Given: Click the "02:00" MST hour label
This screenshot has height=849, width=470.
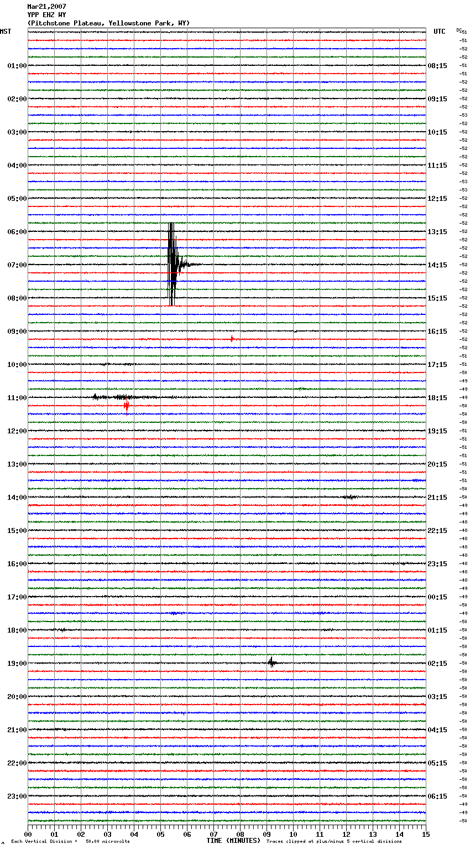Looking at the screenshot, I should coord(17,99).
